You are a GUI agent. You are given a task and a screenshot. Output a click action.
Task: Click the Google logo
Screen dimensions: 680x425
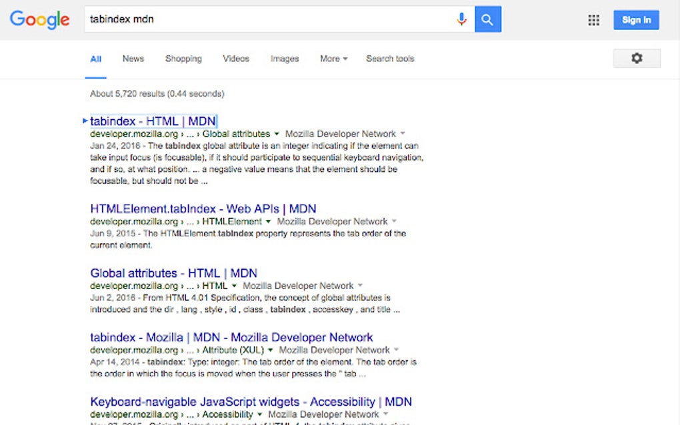point(39,20)
